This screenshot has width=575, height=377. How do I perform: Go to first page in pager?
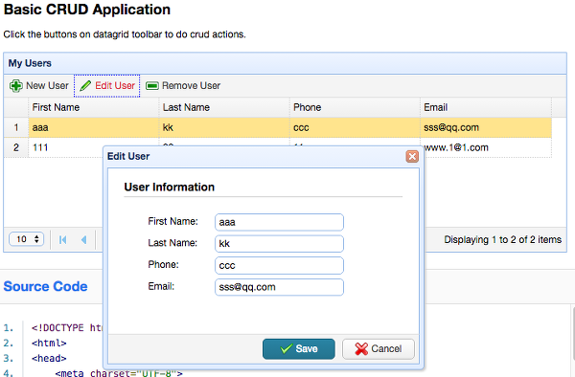(x=62, y=240)
